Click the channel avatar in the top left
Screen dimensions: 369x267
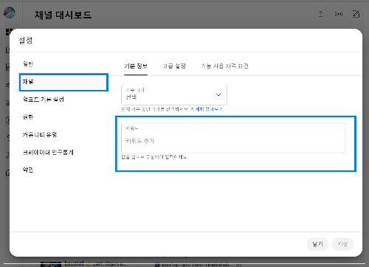pos(10,13)
